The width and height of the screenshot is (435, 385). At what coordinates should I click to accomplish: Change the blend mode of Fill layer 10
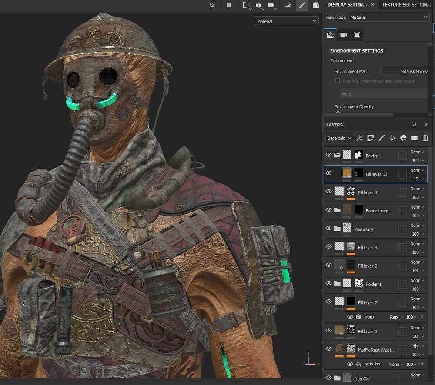[x=417, y=170]
